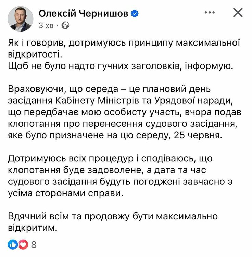This screenshot has height=257, width=252.
Task: Show who reacted via the count 8
Action: 34,245
